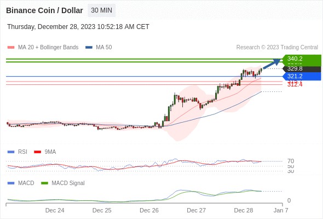Click the MA 50 legend swatch
323x219 pixels.
coord(89,48)
